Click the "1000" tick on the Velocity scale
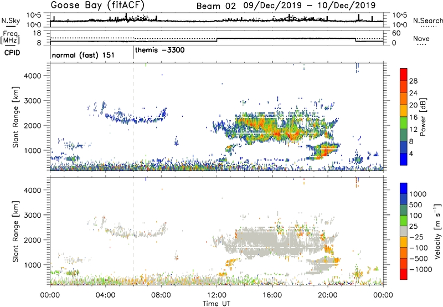 (x=418, y=194)
